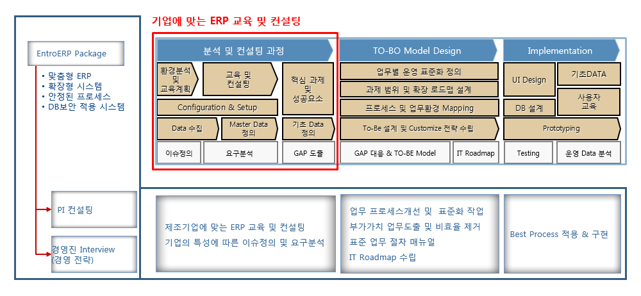Select the PI 컨설팅 box
This screenshot has height=296, width=641.
point(94,210)
